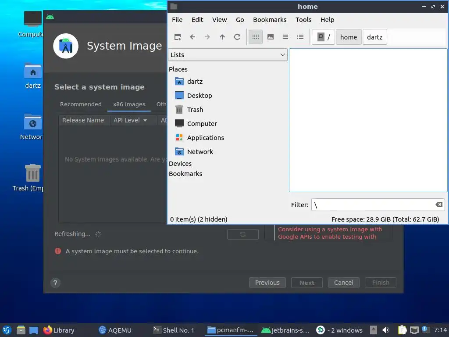Switch to icon view mode
The height and width of the screenshot is (337, 449).
point(256,37)
